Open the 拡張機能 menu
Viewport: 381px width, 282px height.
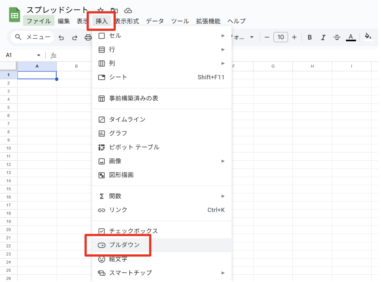(208, 21)
